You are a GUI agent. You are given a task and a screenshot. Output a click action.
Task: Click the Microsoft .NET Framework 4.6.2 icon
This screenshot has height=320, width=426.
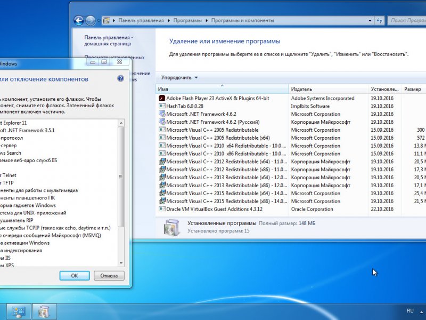[162, 114]
